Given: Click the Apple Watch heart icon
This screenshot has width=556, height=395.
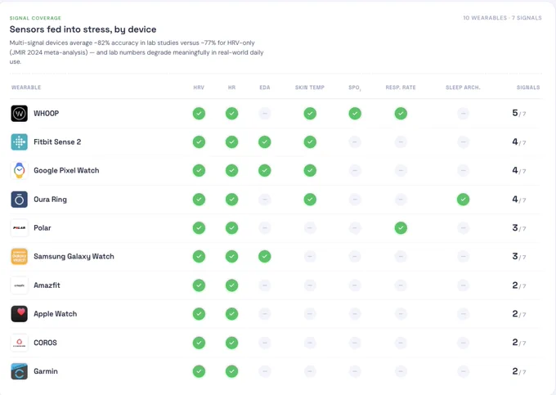Looking at the screenshot, I should [x=19, y=314].
